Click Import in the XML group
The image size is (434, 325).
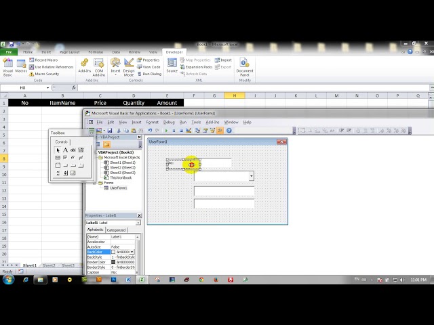tap(223, 60)
